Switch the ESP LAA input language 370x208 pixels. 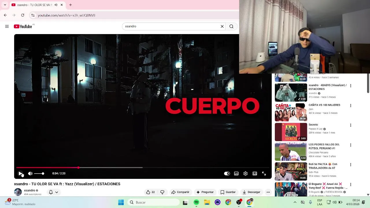pos(320,202)
